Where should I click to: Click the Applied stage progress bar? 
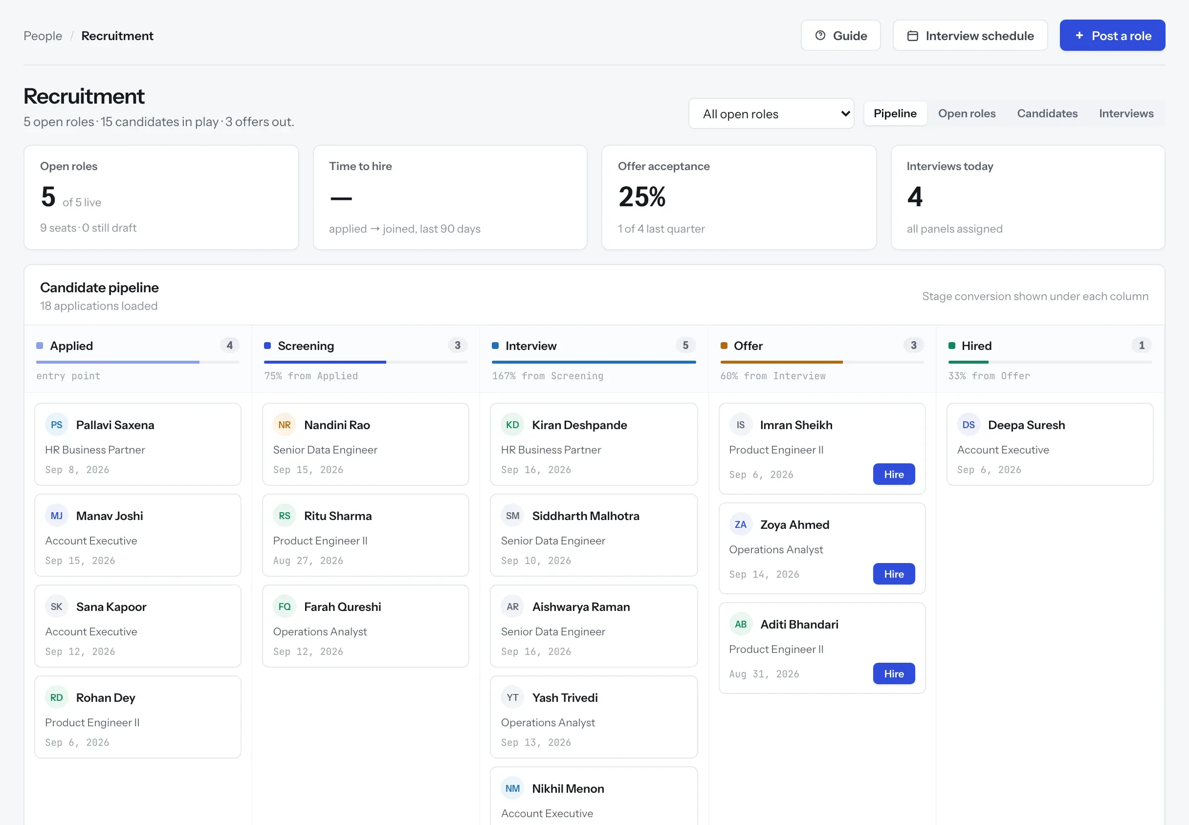(137, 362)
